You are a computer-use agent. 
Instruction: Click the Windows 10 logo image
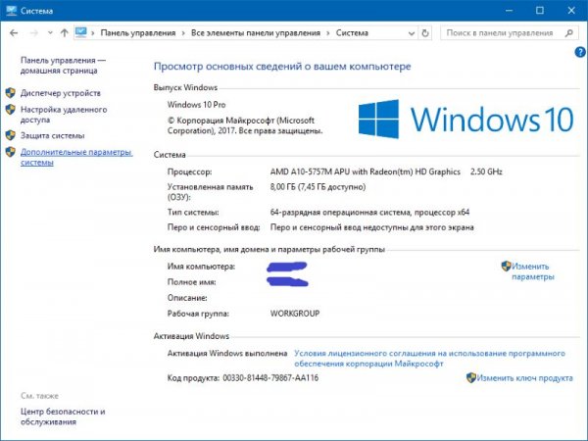tap(465, 120)
